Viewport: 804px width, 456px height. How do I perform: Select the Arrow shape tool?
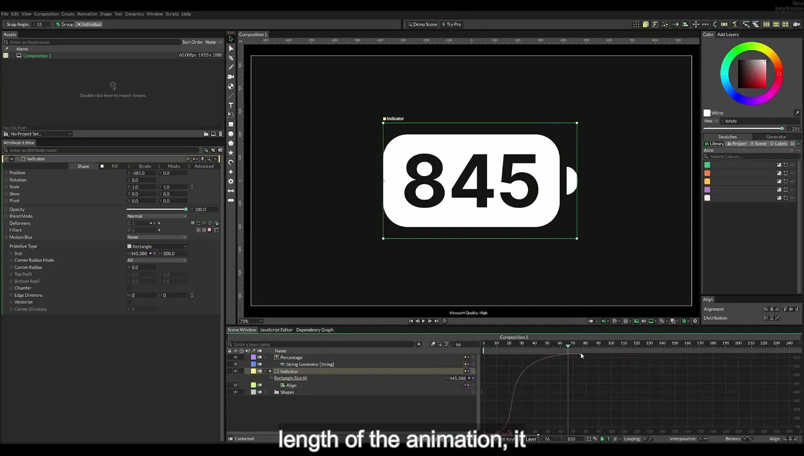231,191
